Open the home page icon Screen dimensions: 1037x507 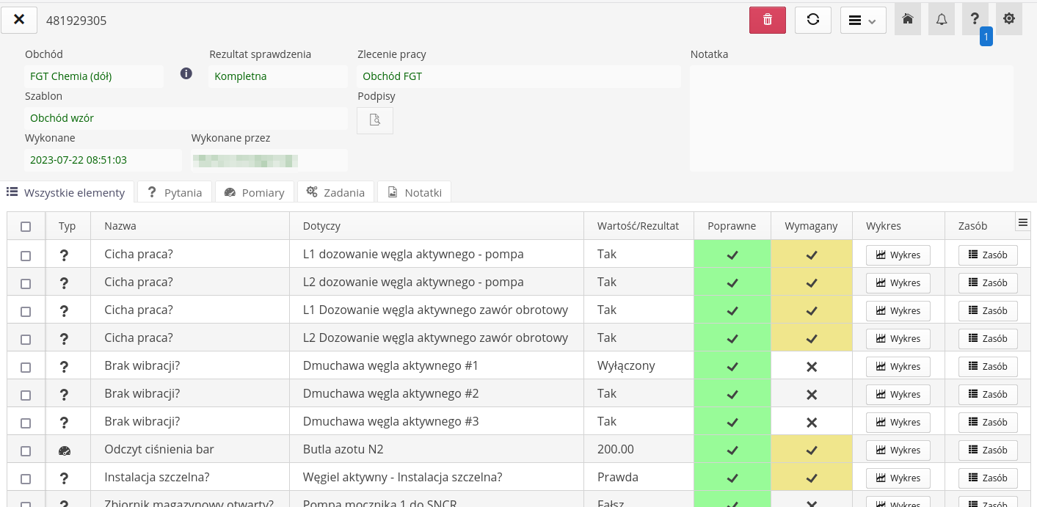(908, 19)
